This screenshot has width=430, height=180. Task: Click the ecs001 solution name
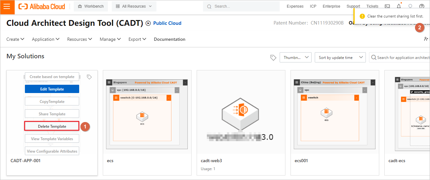[x=301, y=161]
